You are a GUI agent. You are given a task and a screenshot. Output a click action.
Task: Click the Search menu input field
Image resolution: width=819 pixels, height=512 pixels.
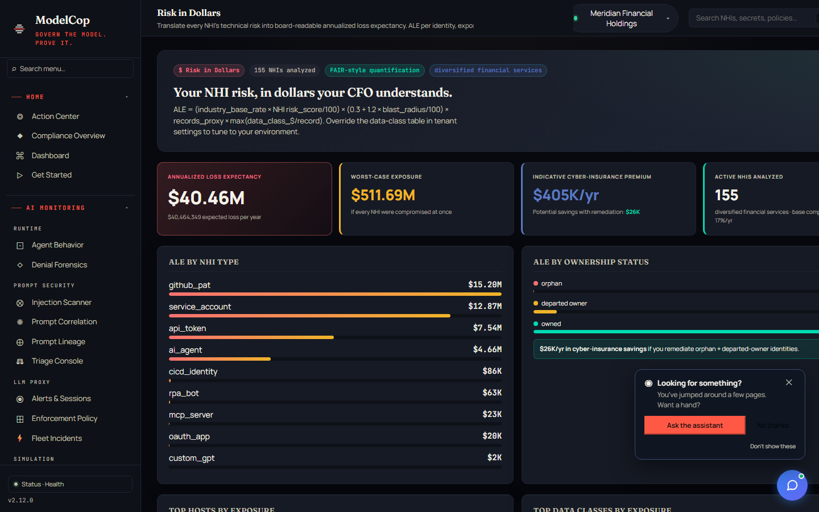(x=70, y=69)
